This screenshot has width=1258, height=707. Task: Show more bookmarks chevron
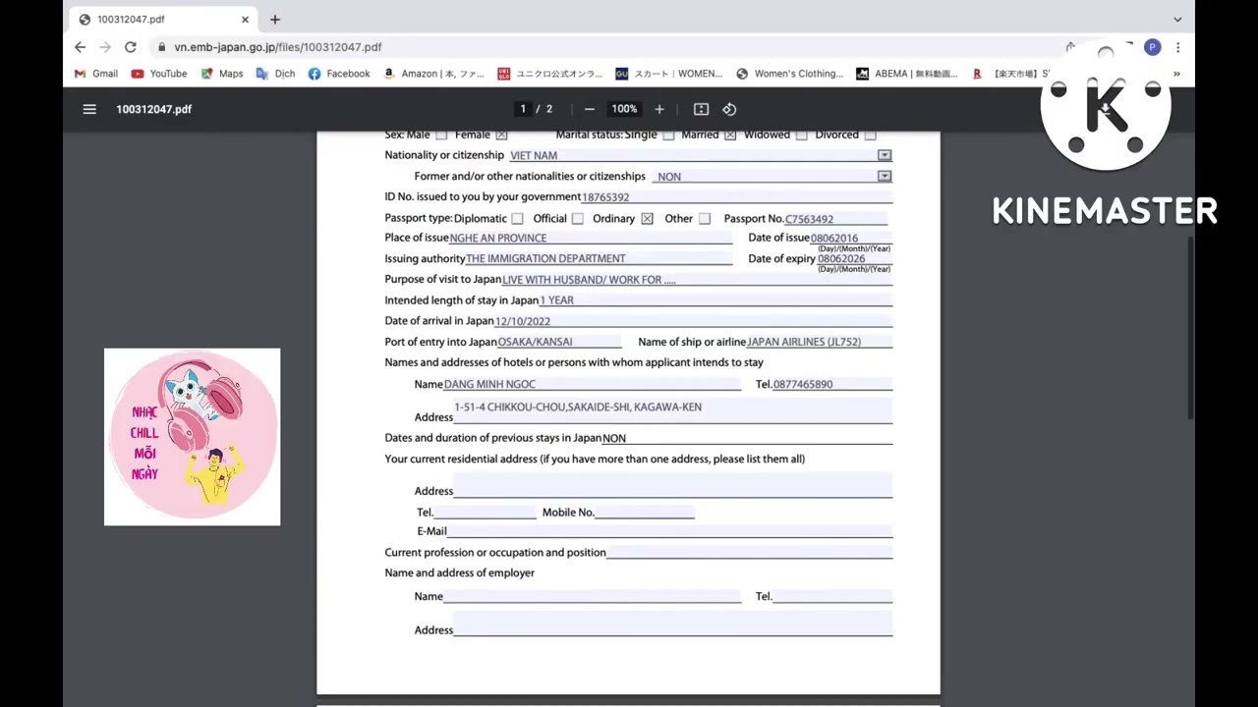tap(1176, 74)
